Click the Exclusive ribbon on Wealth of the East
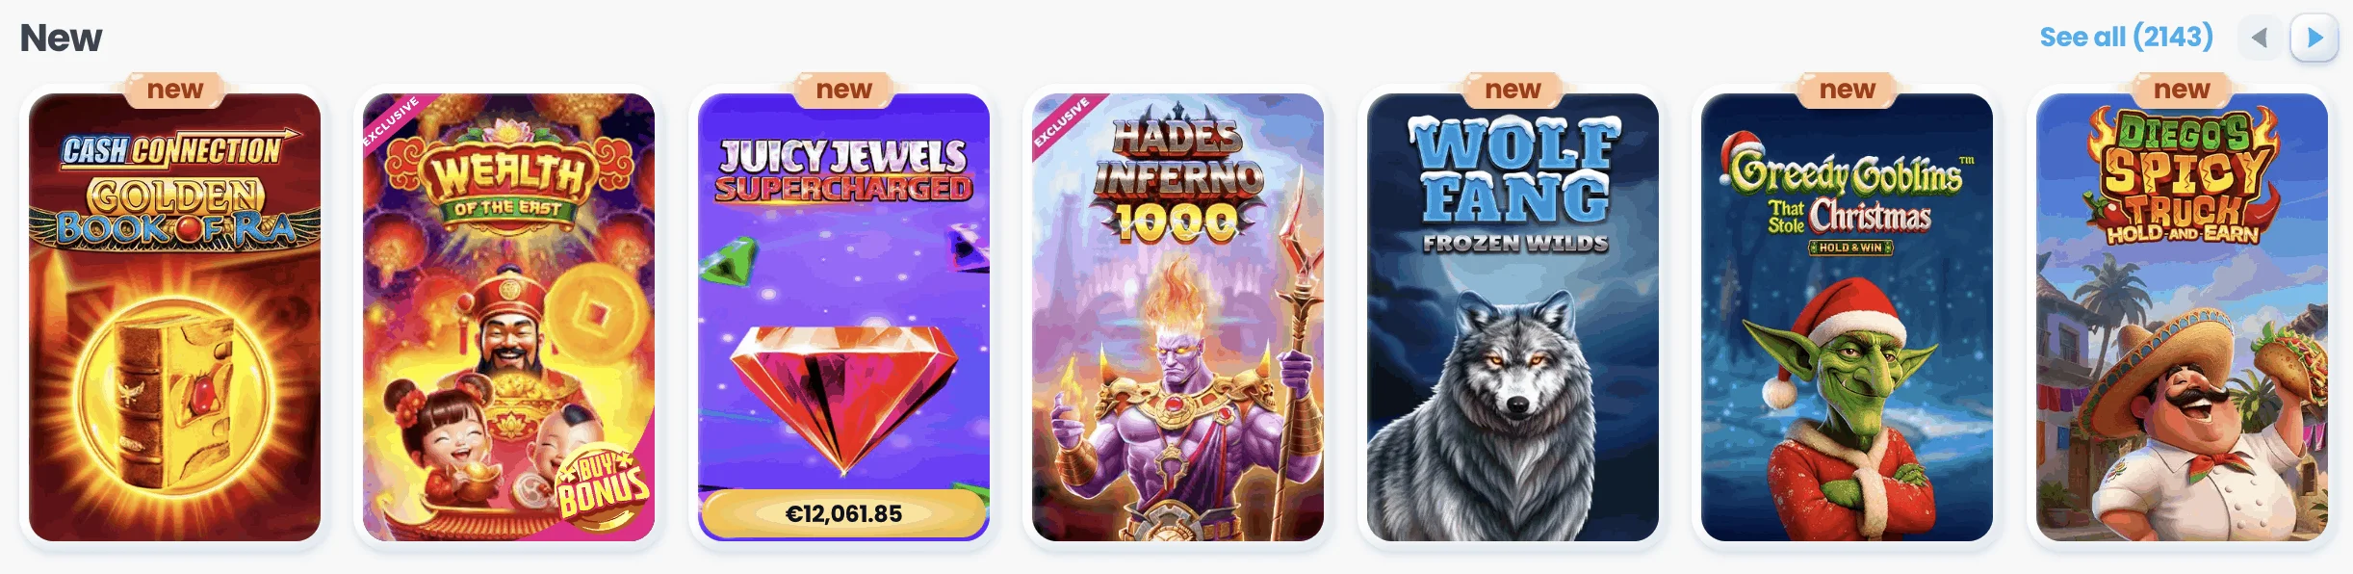This screenshot has width=2353, height=574. 391,121
